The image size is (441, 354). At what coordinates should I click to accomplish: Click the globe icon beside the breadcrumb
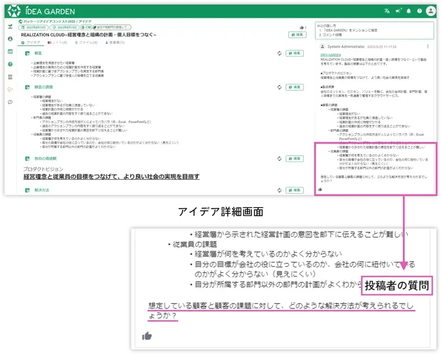(20, 21)
